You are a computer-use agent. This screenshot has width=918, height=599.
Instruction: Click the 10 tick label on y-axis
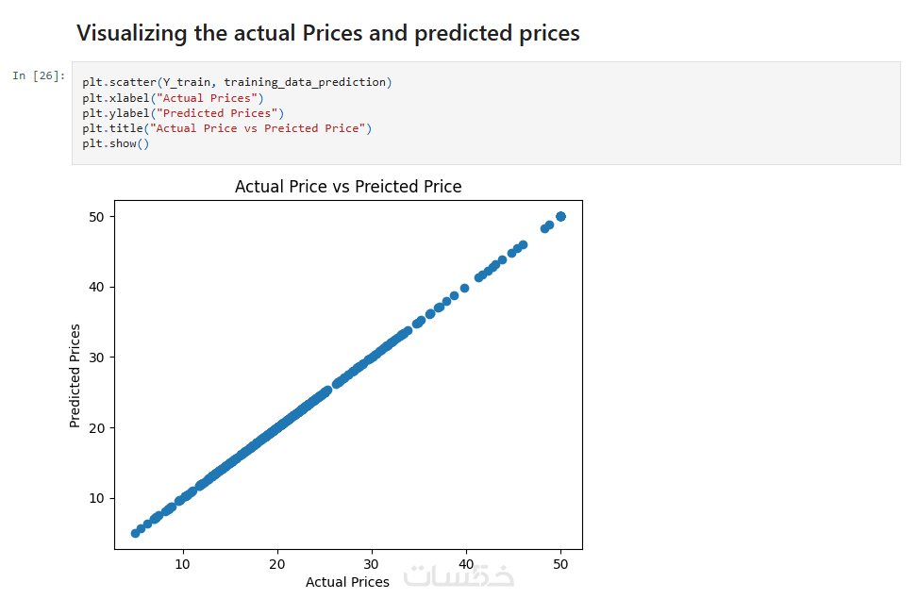click(97, 498)
